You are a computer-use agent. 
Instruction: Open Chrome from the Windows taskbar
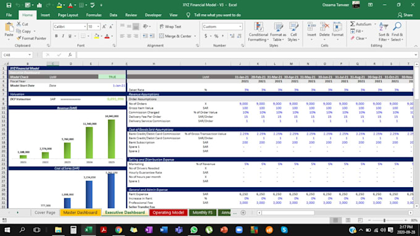pyautogui.click(x=119, y=230)
